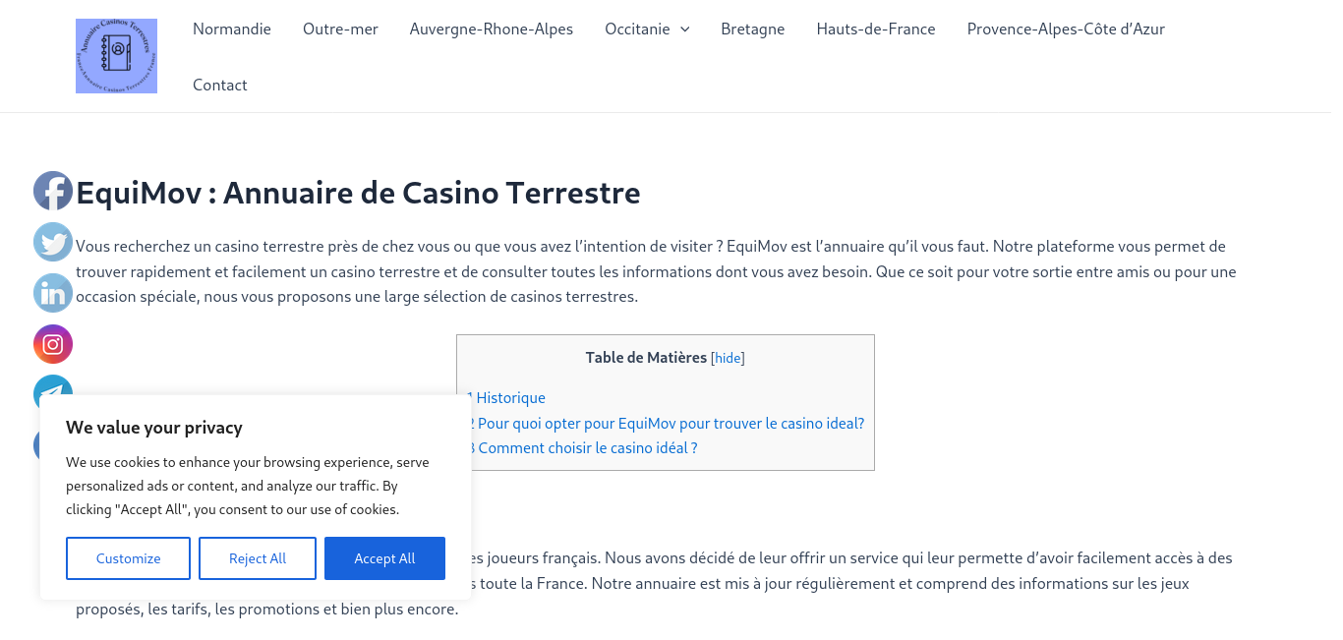Select Hauts-de-France in navigation
1343x640 pixels.
(x=876, y=29)
